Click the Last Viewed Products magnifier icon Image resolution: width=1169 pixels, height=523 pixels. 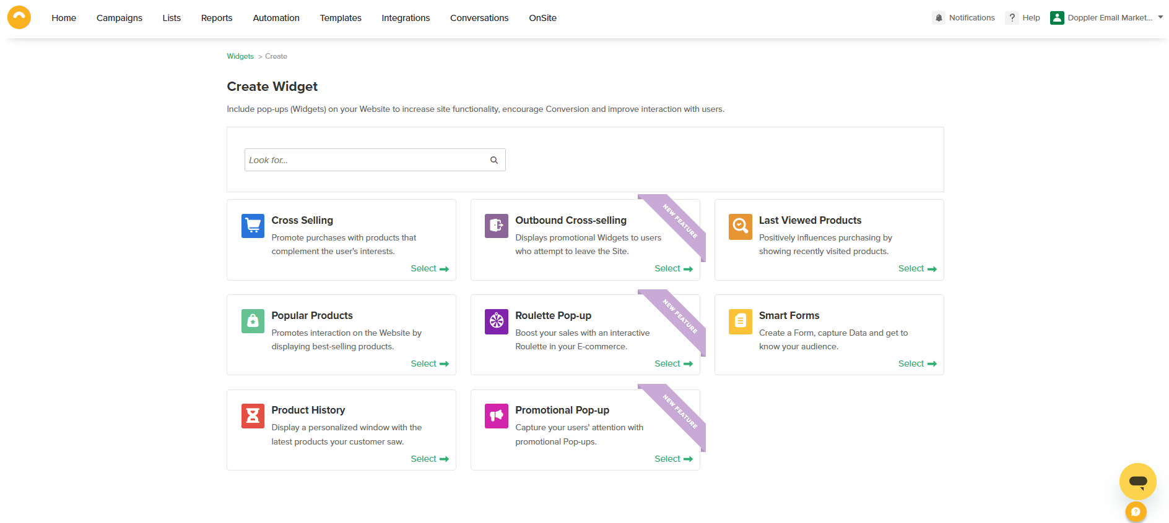(740, 226)
